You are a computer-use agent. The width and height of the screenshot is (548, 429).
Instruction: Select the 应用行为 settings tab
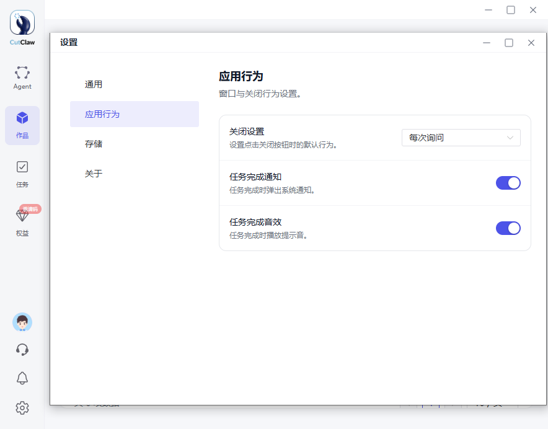pyautogui.click(x=135, y=114)
